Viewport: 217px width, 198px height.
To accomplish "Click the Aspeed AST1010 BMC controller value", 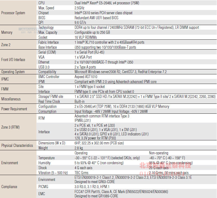I will pyautogui.click(x=86, y=77).
